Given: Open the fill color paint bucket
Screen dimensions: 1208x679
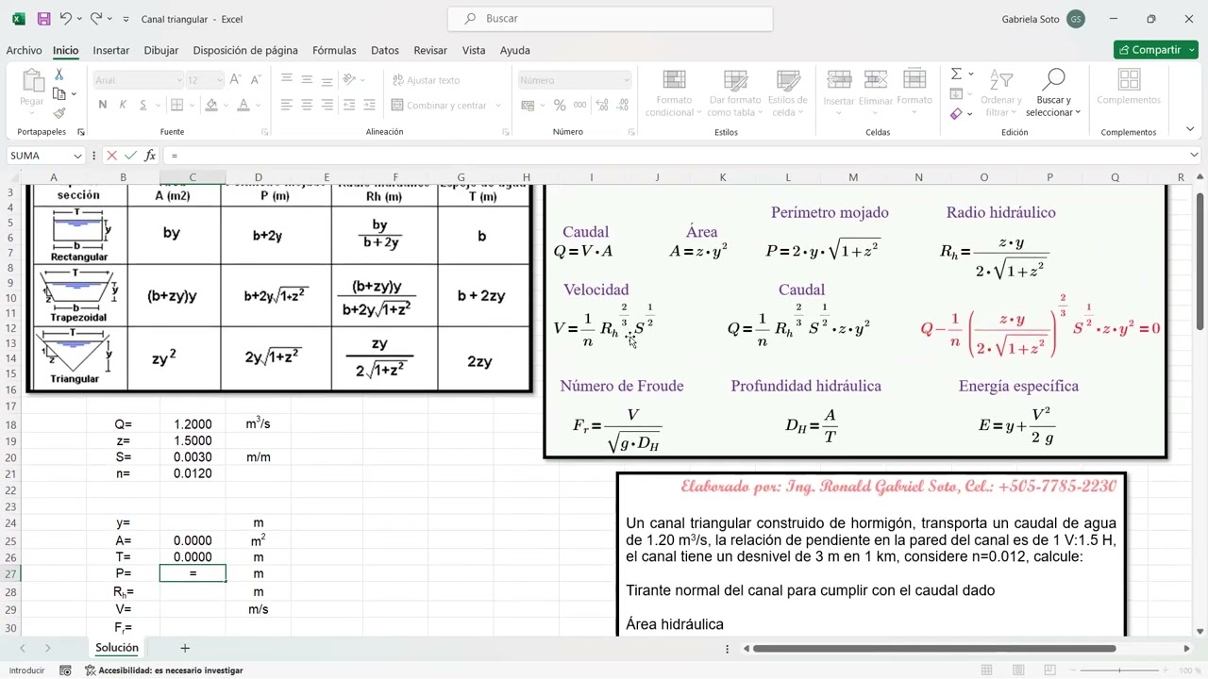Looking at the screenshot, I should (211, 105).
